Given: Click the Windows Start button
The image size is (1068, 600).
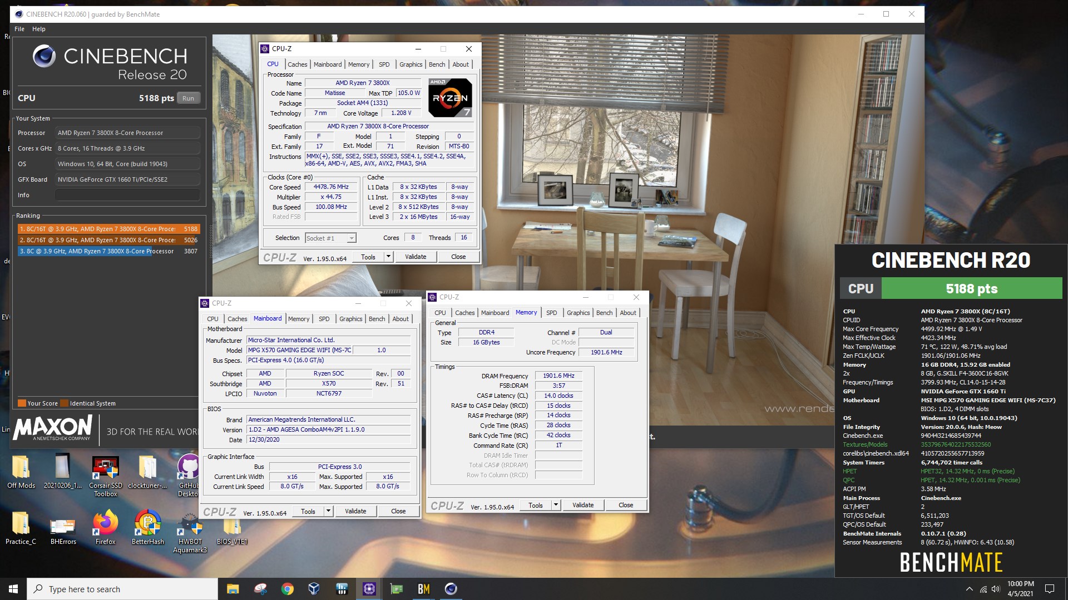Looking at the screenshot, I should (x=13, y=589).
